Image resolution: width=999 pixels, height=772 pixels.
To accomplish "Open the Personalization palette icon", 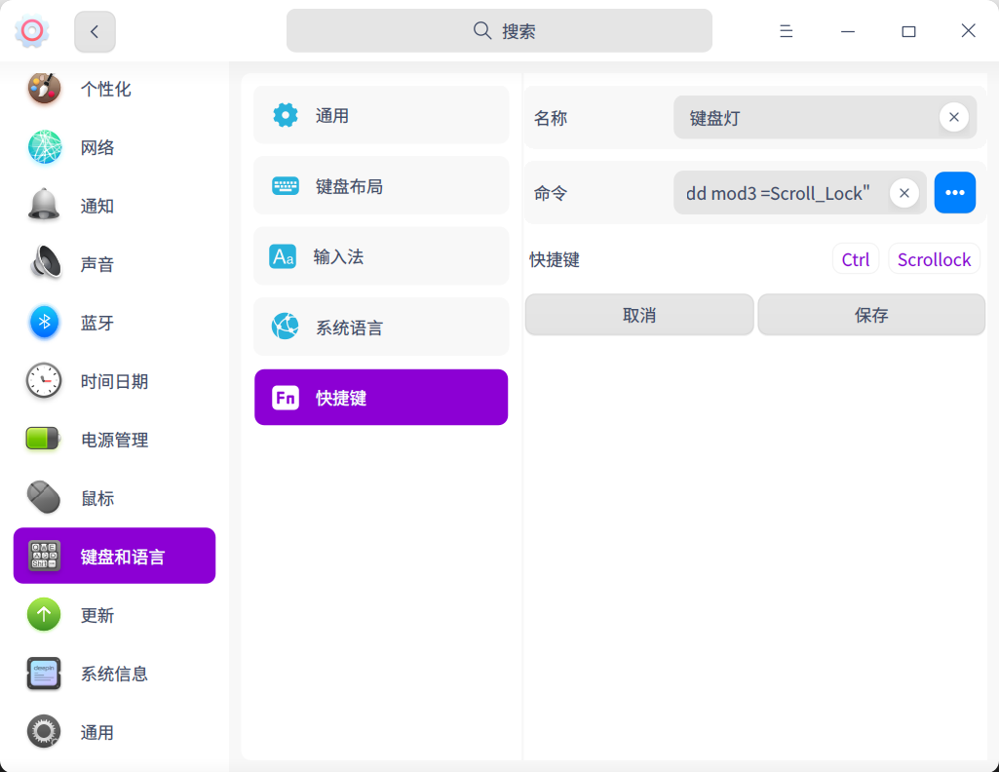I will pos(44,89).
